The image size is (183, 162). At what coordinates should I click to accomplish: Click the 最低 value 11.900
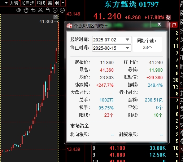point(156,70)
